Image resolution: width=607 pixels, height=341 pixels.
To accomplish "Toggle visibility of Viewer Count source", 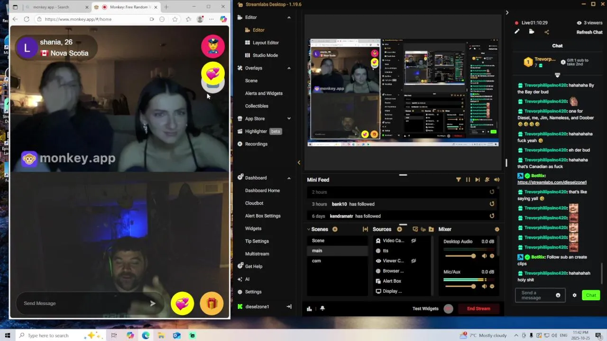I will 414,260.
